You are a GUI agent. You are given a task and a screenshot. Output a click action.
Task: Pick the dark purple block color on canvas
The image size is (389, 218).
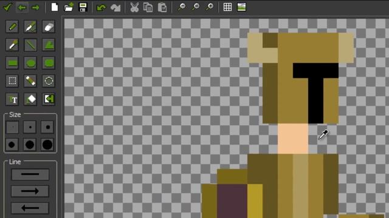coord(232,200)
